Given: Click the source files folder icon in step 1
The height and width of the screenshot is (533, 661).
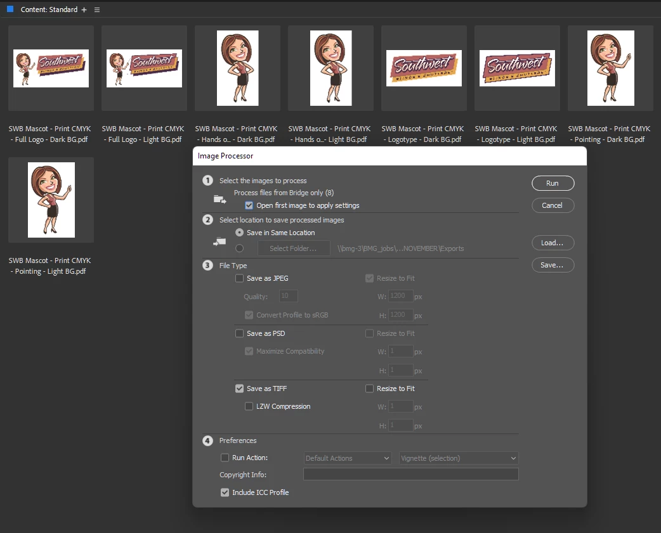Looking at the screenshot, I should tap(219, 199).
